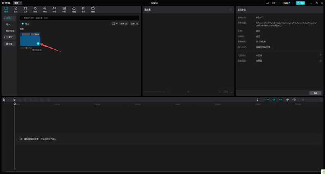Click the plus icon to add clip to track
Viewport: 325px width, 174px height.
(x=38, y=43)
